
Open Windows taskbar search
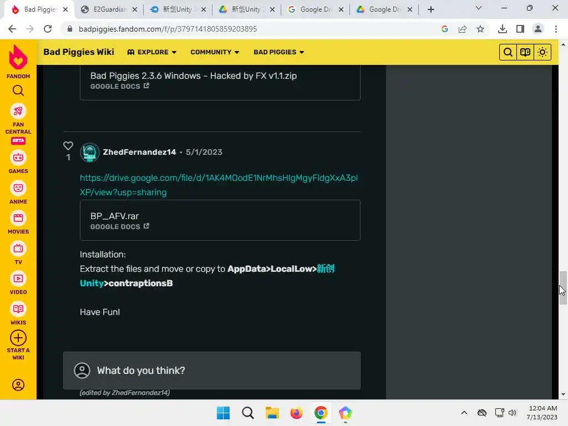(x=248, y=413)
